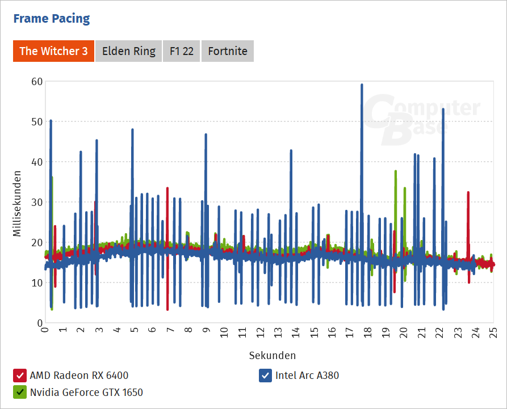Click the 40 label on the y-axis
This screenshot has height=409, width=507.
pos(37,162)
